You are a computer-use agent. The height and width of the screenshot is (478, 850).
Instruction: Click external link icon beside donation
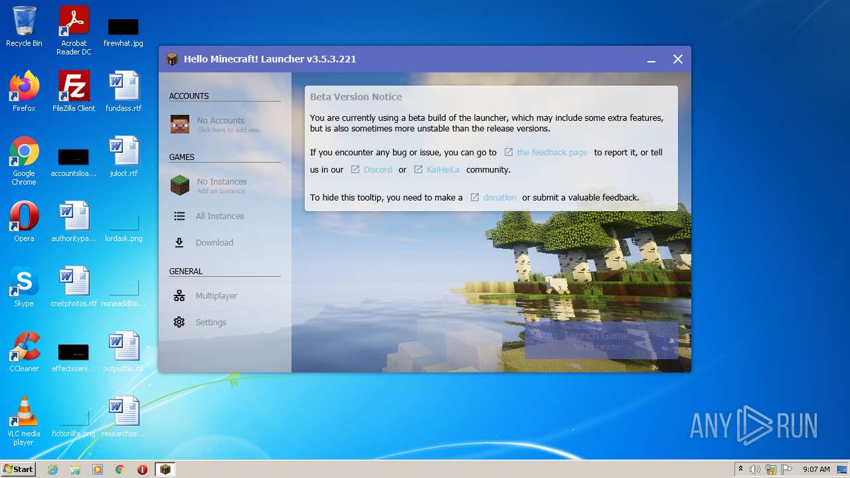pyautogui.click(x=475, y=197)
